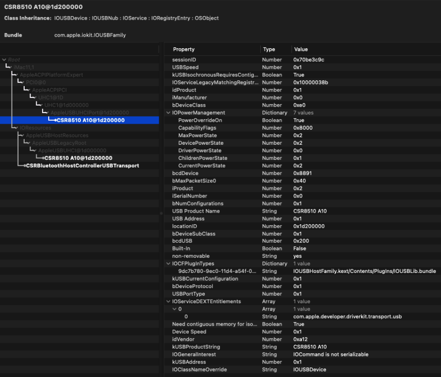Click the DriverPowerState property
Screen dimensions: 441x377
pos(200,151)
